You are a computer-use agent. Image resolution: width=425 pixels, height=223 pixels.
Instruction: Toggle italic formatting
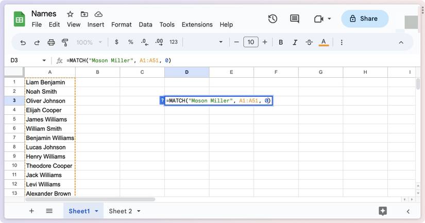(295, 42)
